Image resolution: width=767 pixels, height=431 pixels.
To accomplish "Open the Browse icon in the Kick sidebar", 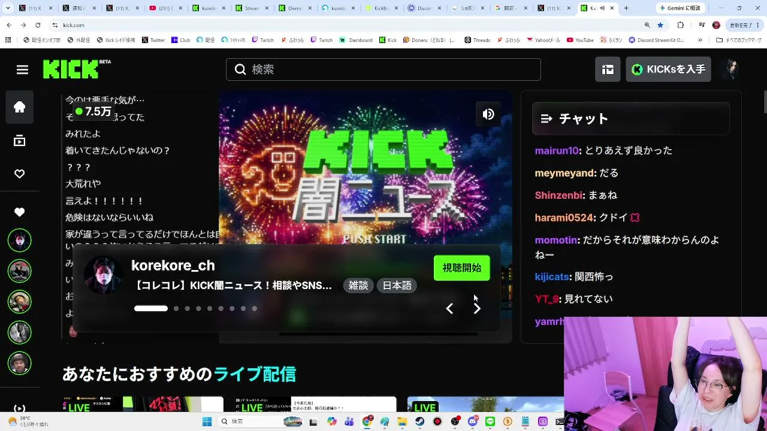I will tap(20, 141).
